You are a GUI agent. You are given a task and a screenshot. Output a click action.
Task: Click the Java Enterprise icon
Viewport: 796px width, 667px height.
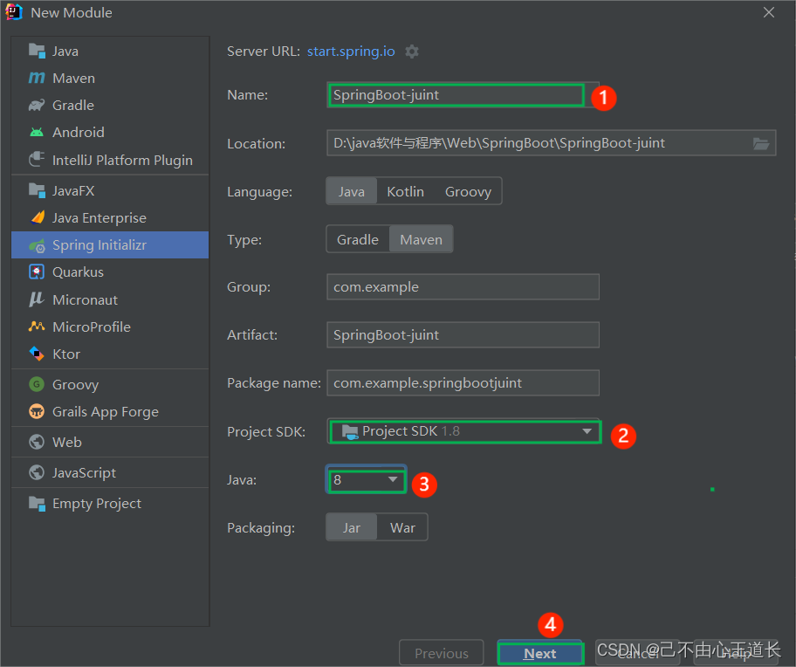click(38, 217)
